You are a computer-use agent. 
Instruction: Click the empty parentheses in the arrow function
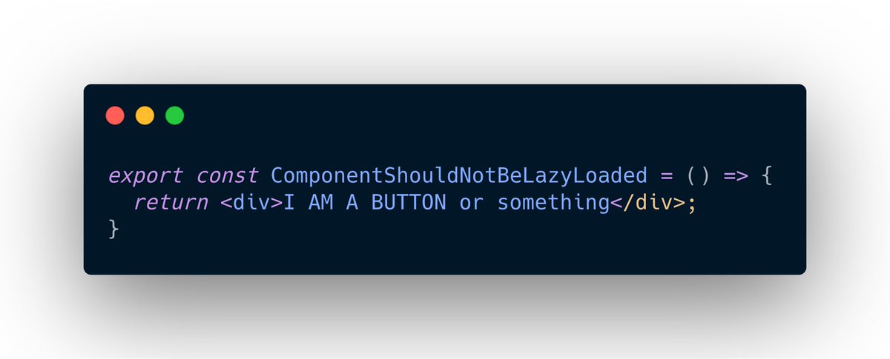click(x=701, y=177)
